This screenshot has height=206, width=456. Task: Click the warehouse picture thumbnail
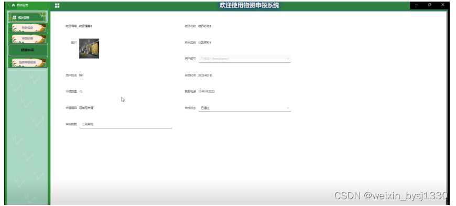[89, 49]
